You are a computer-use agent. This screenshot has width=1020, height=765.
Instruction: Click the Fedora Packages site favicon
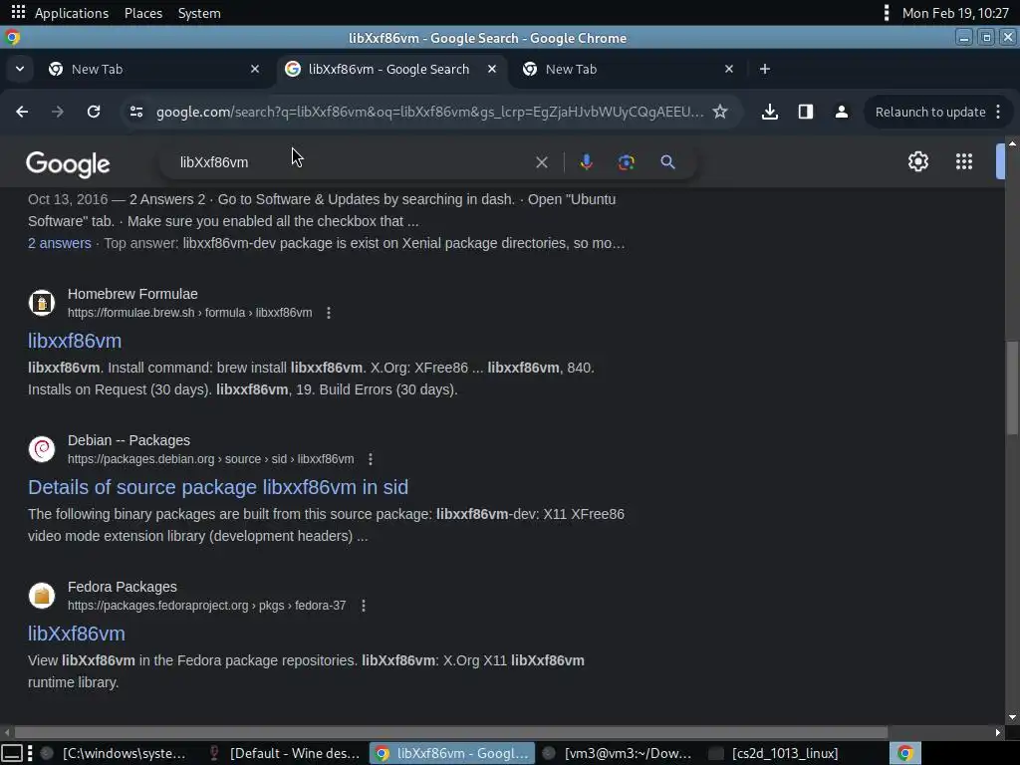(x=42, y=596)
